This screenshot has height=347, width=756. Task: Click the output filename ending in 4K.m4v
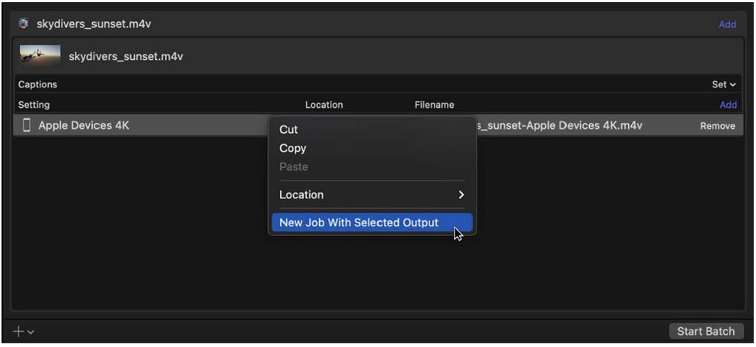pyautogui.click(x=560, y=126)
